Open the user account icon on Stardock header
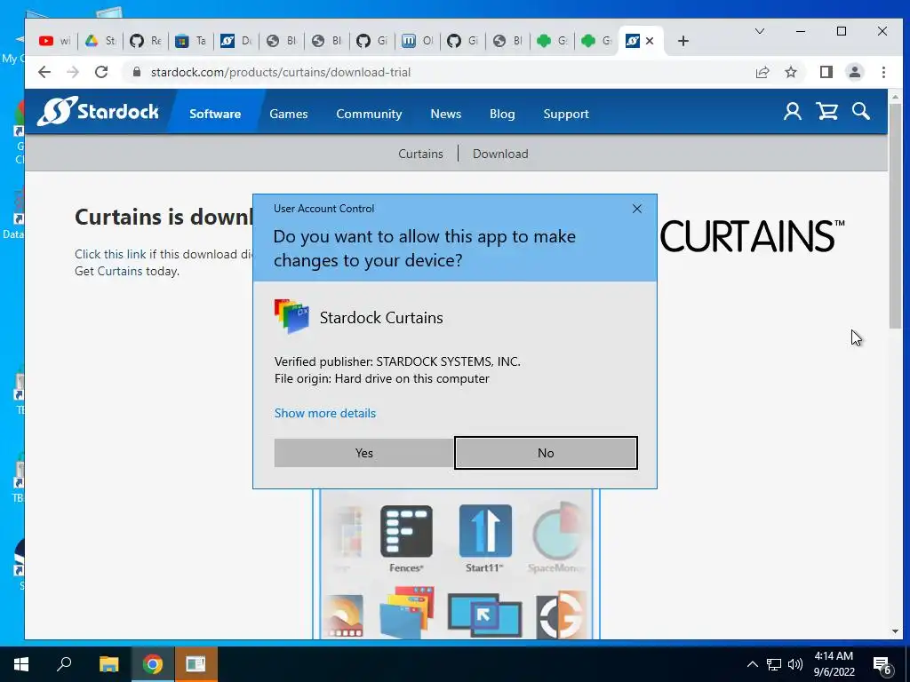910x682 pixels. tap(792, 111)
